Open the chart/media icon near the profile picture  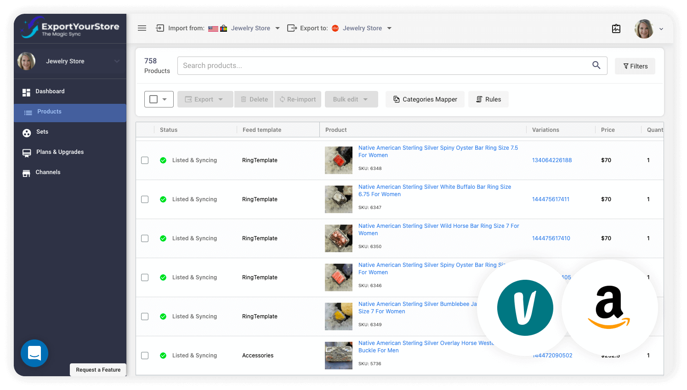pos(616,28)
